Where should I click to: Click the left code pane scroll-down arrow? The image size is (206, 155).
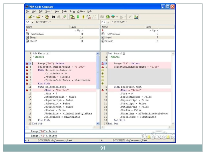[x=97, y=123]
